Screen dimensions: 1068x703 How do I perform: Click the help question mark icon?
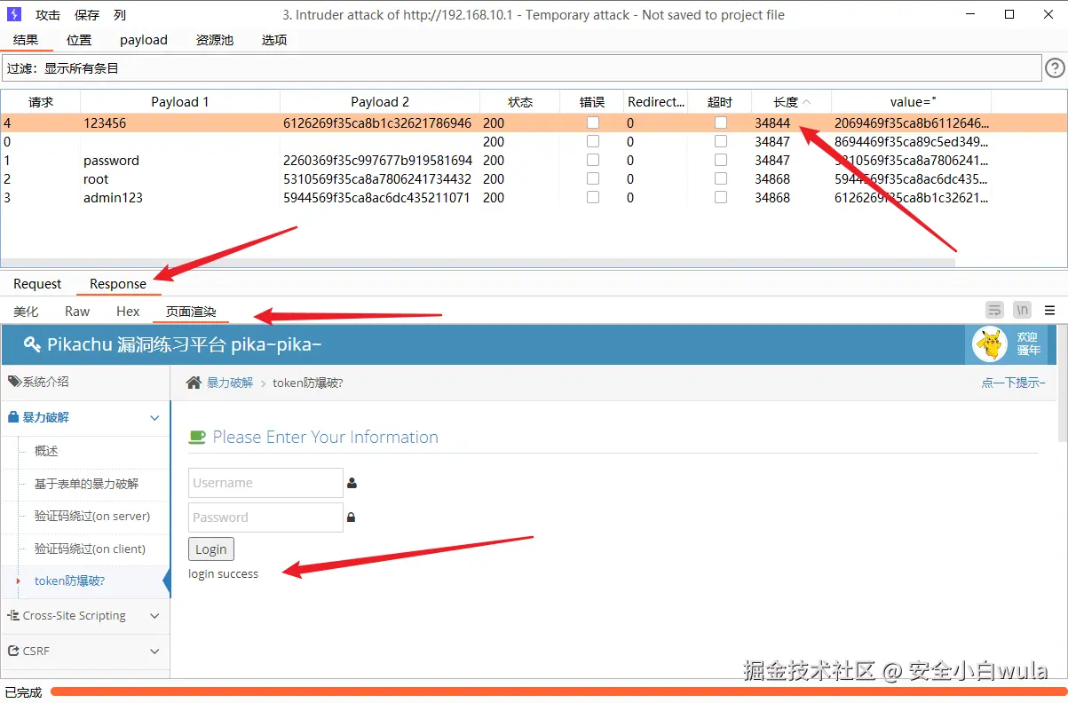coord(1055,68)
